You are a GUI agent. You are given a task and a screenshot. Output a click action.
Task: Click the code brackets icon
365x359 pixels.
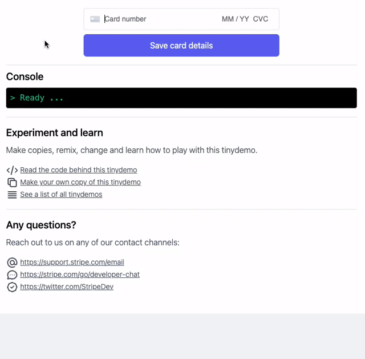point(12,170)
